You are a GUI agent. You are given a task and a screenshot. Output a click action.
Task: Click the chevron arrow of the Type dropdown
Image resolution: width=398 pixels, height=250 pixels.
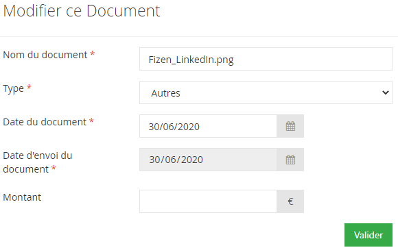point(386,92)
